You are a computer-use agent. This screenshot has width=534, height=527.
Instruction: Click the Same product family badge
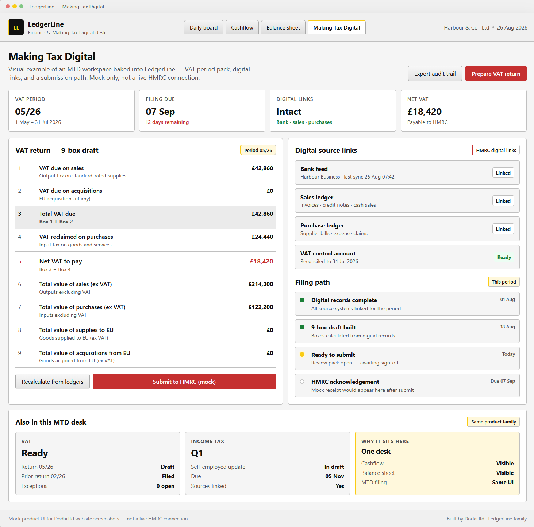[493, 422]
